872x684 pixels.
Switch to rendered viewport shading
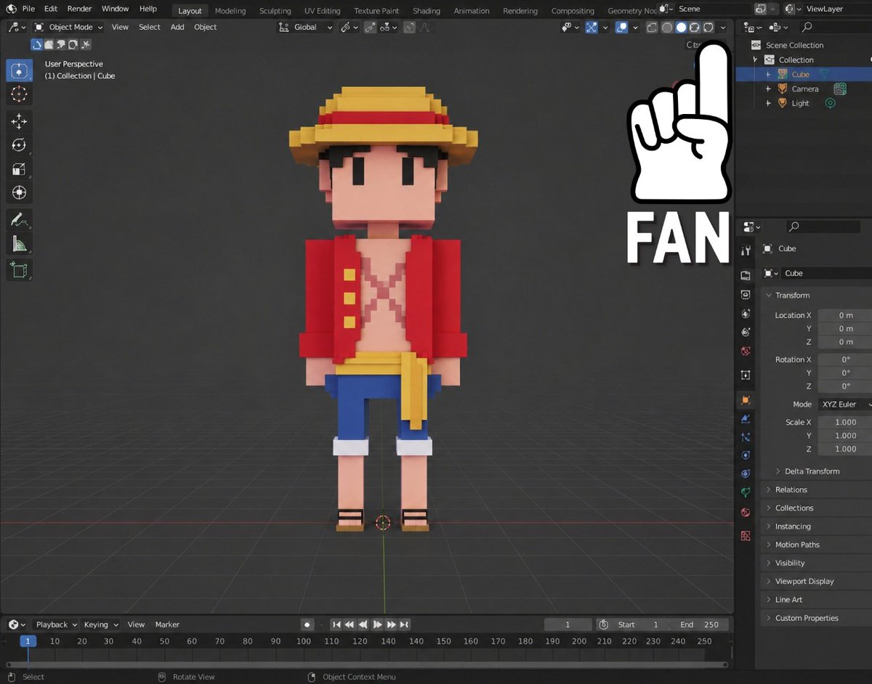tap(708, 28)
